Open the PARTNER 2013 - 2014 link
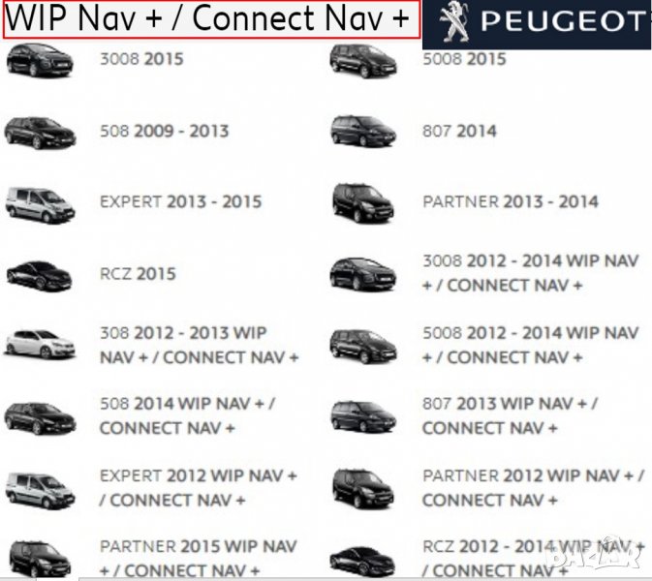 point(511,202)
